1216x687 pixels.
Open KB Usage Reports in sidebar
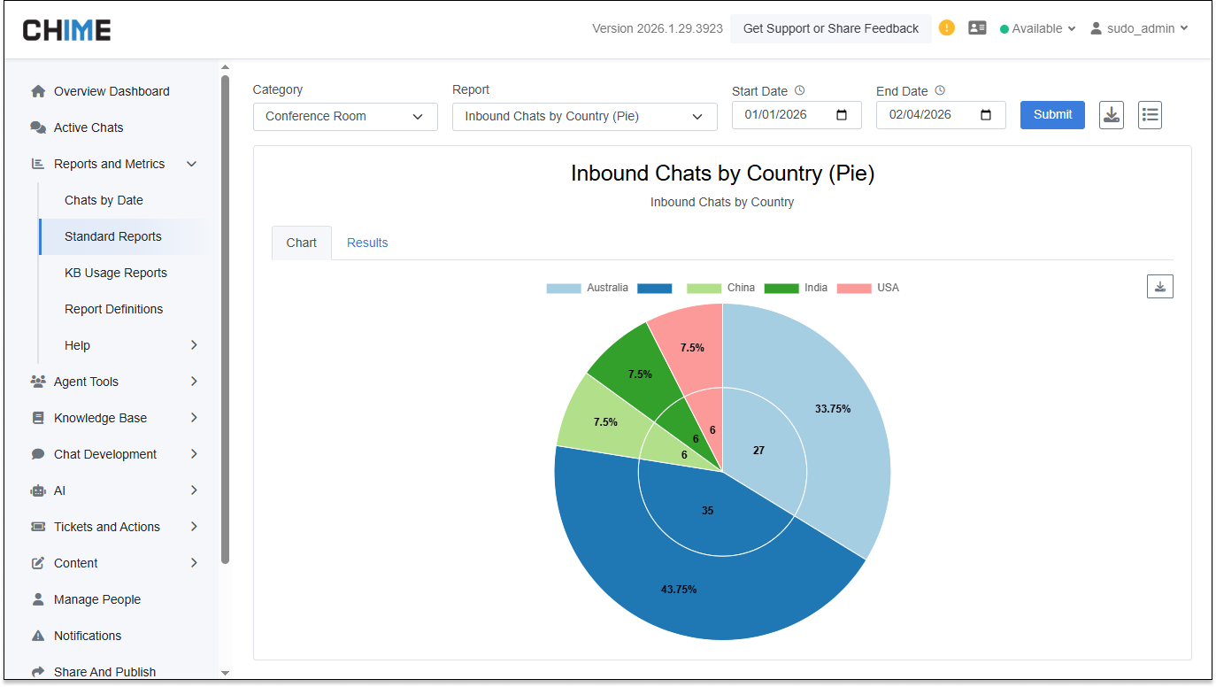tap(116, 273)
